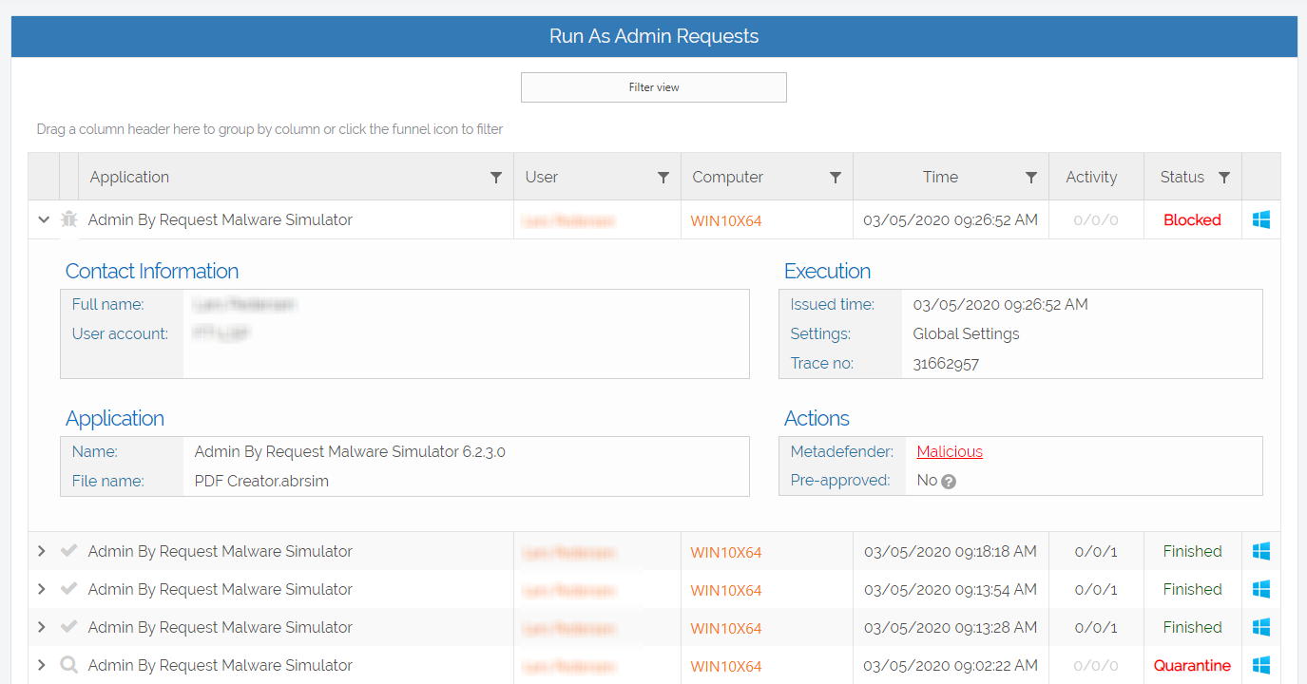Expand the Quarantine request row details

(42, 665)
